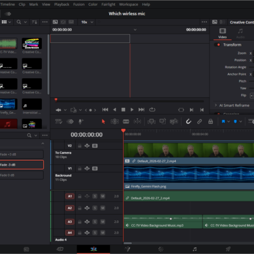This screenshot has width=254, height=254.
Task: Select the Firefly_Gemini Flash.png clip on V1
Action: [x=189, y=178]
